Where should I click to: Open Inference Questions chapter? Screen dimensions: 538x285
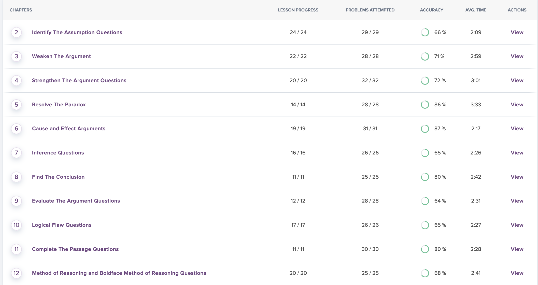tap(58, 153)
